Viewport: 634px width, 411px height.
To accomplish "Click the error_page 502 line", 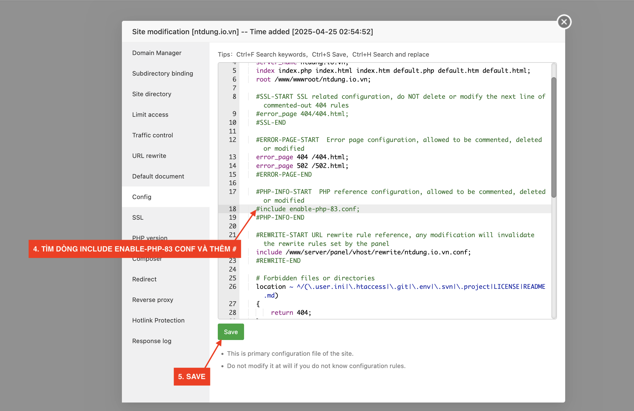I will pos(302,166).
